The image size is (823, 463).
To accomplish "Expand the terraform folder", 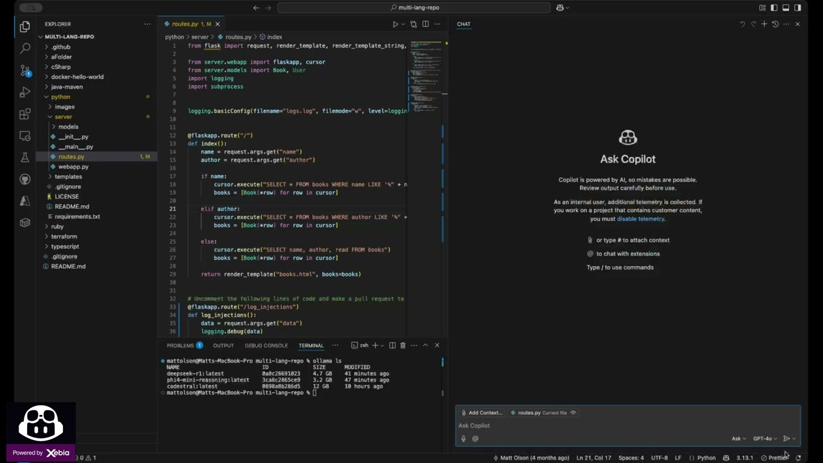I will [64, 236].
